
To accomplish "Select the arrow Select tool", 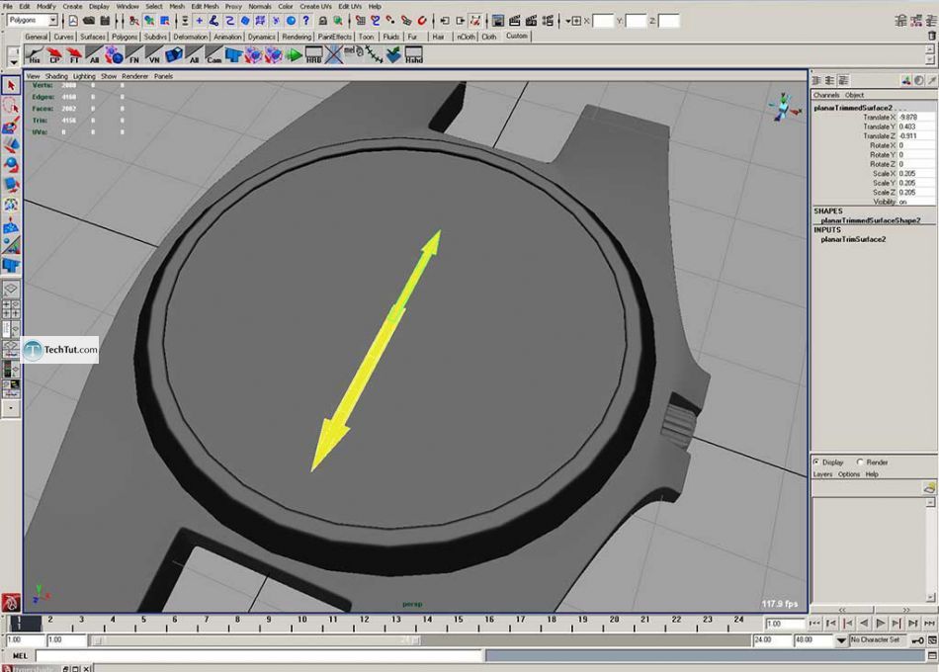I will [11, 86].
